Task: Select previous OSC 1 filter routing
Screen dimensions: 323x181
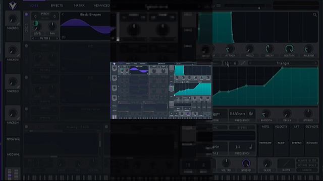Action: coord(33,38)
